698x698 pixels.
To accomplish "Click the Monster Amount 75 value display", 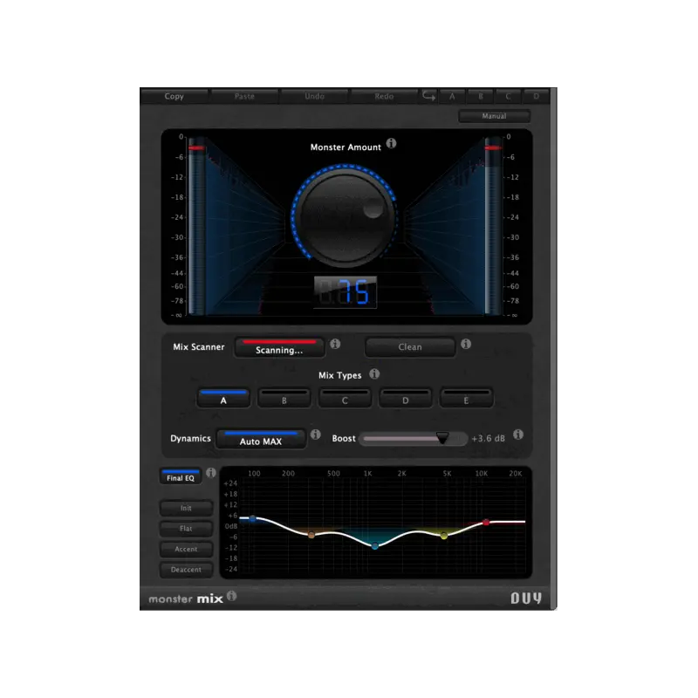I will point(346,292).
